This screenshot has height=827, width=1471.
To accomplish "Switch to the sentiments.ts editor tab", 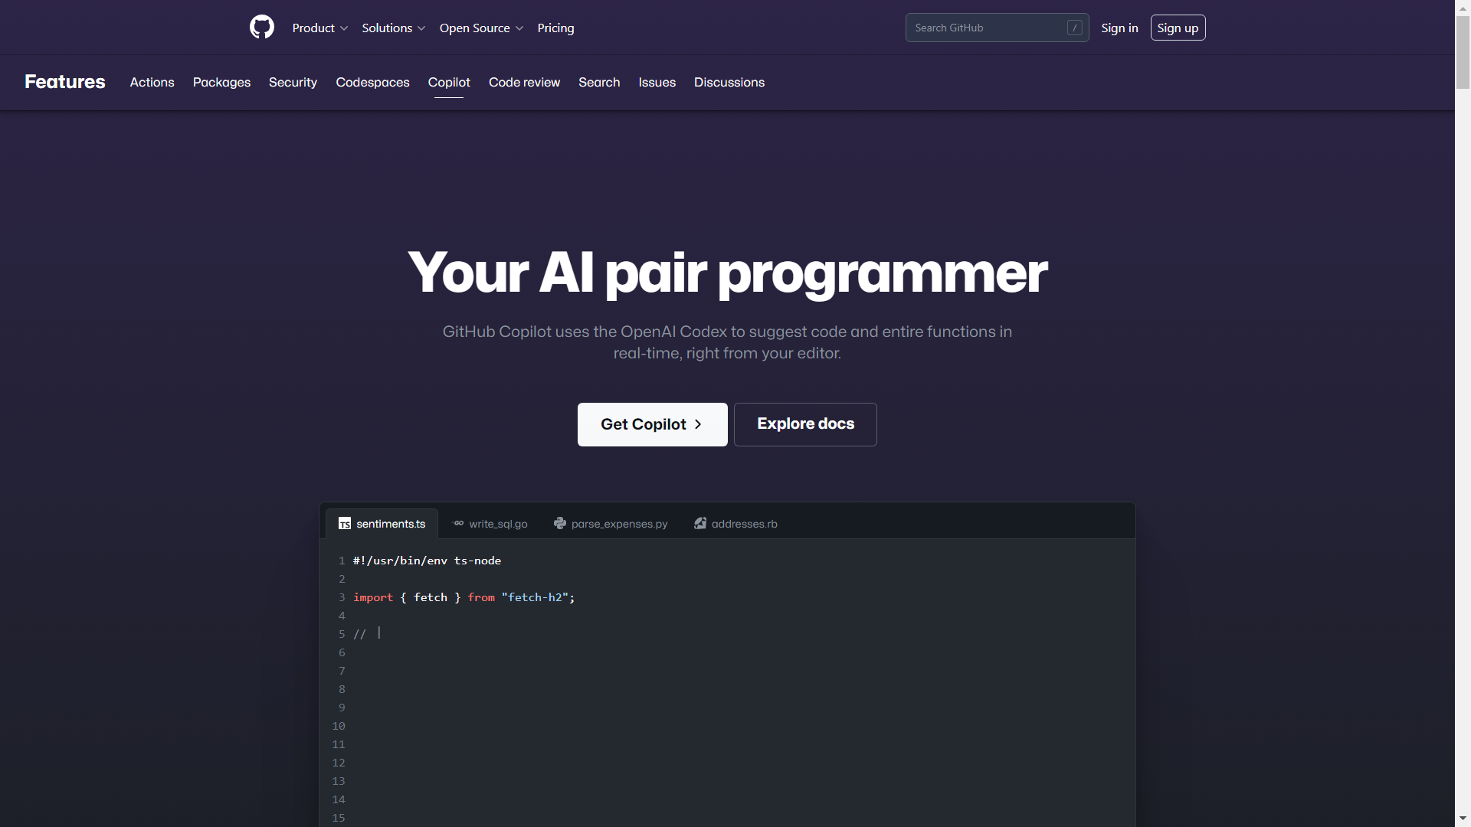I will tap(382, 524).
